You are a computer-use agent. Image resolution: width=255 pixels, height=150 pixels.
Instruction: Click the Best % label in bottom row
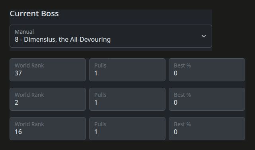coord(182,124)
